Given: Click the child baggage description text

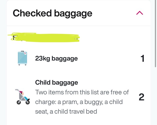Looking at the screenshot, I should coord(82,102).
